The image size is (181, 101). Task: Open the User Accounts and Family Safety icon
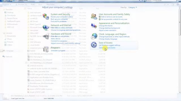tap(94, 17)
